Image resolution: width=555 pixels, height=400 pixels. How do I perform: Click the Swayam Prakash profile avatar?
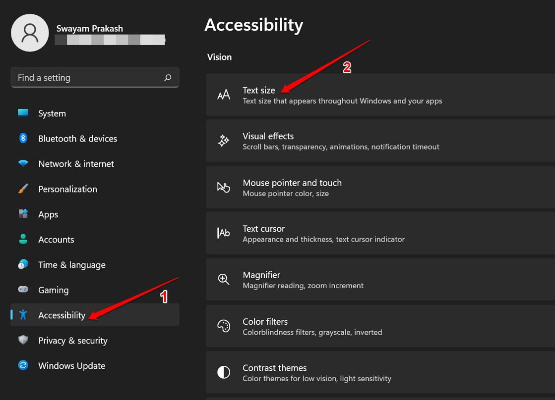click(x=30, y=32)
